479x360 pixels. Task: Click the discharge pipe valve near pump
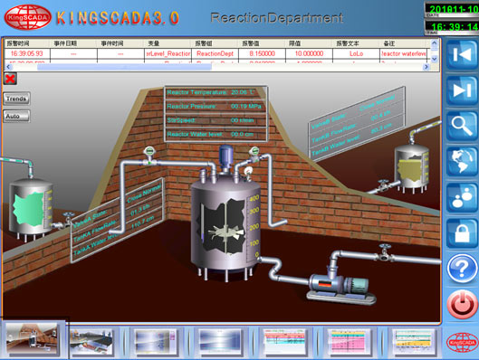click(x=385, y=252)
